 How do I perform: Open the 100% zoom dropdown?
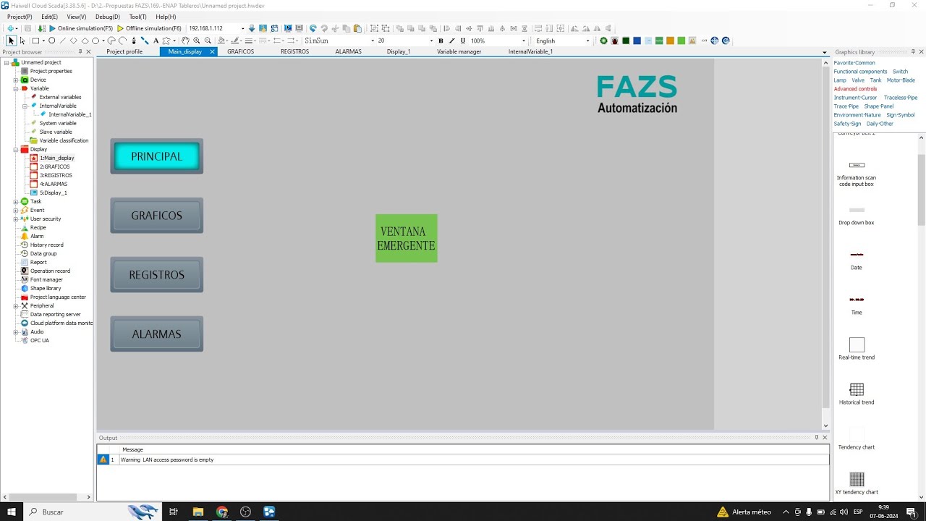point(524,41)
